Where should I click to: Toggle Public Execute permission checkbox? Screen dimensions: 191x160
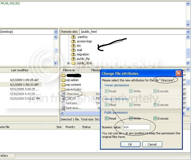click(155, 118)
